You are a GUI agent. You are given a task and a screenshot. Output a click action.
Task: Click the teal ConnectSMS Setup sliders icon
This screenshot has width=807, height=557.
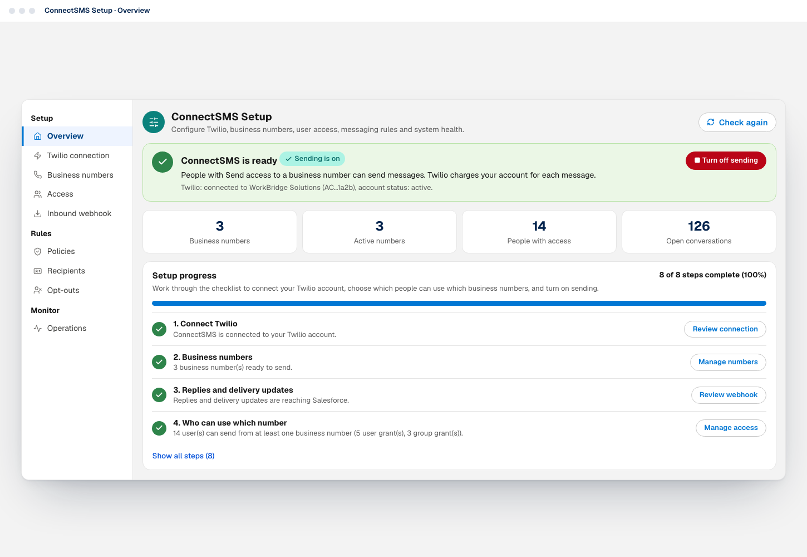click(x=154, y=122)
